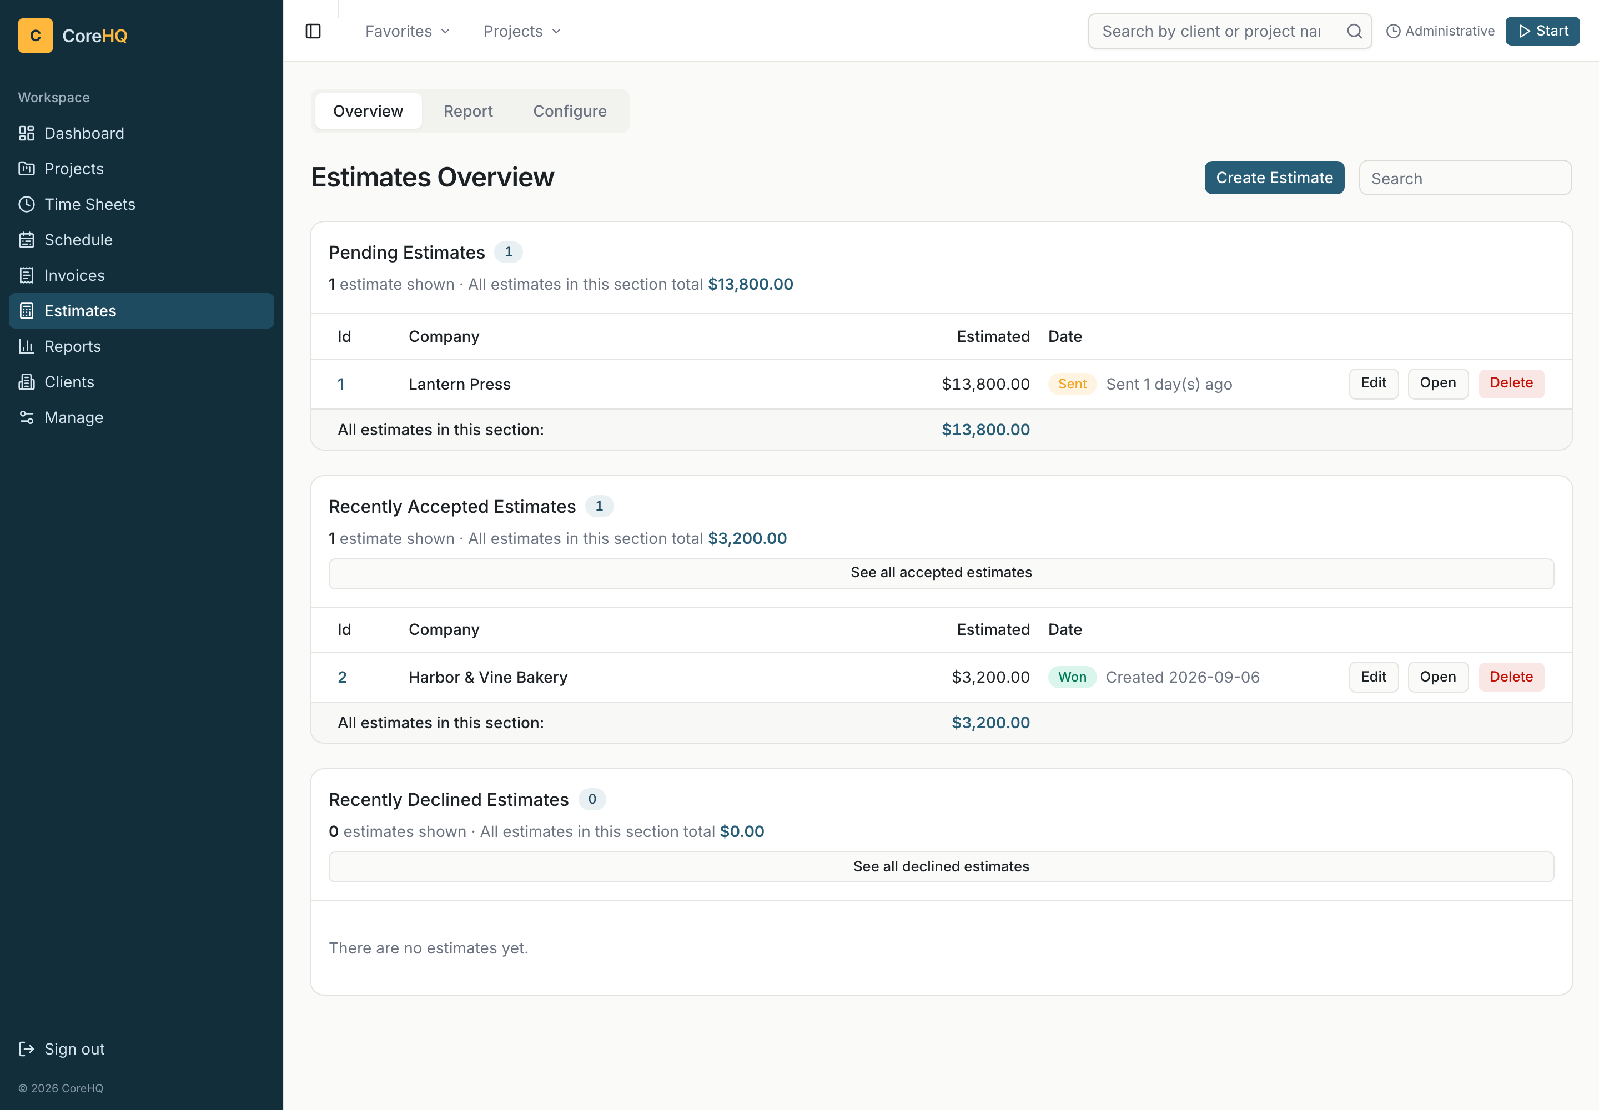
Task: Open the Harbor & Vine Bakery estimate
Action: coord(1437,677)
